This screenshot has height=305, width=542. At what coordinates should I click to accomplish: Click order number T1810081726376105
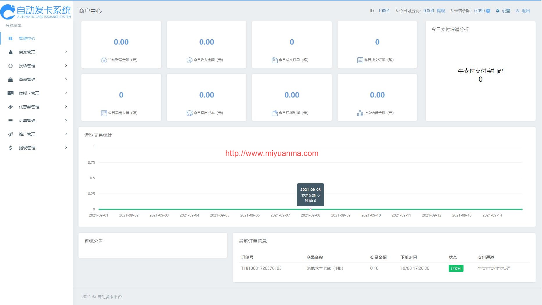click(x=261, y=268)
